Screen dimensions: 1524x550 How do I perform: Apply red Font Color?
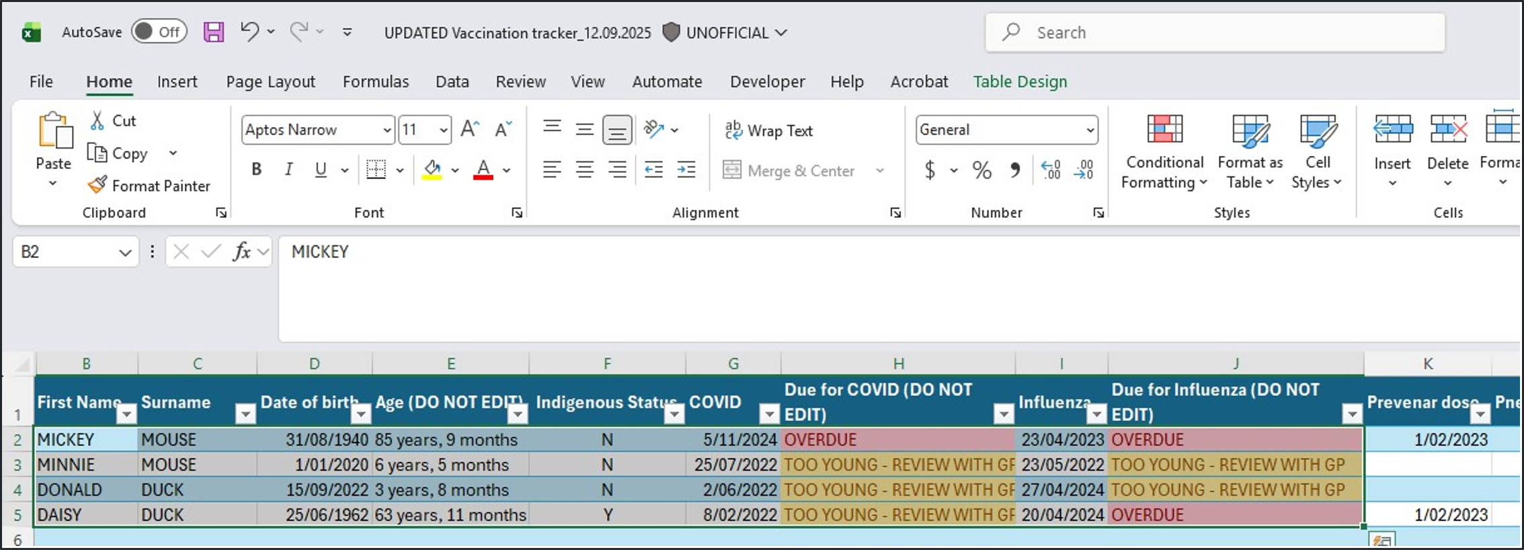tap(483, 169)
